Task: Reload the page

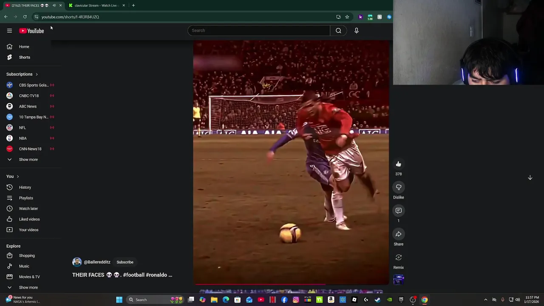Action: (25, 17)
